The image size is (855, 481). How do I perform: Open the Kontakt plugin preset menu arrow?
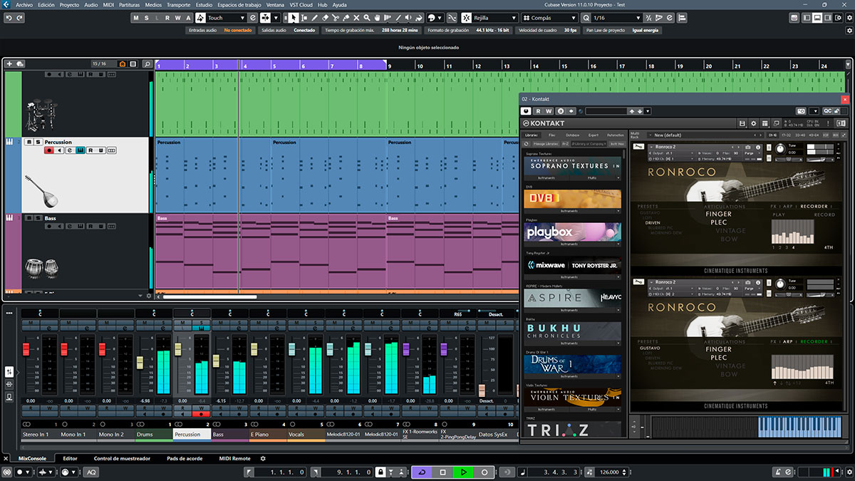647,111
